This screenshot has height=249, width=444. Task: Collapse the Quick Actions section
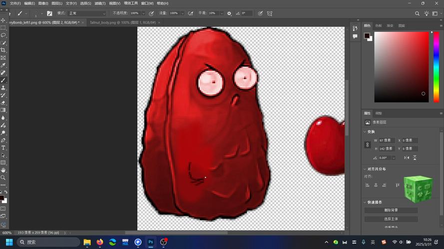point(365,202)
